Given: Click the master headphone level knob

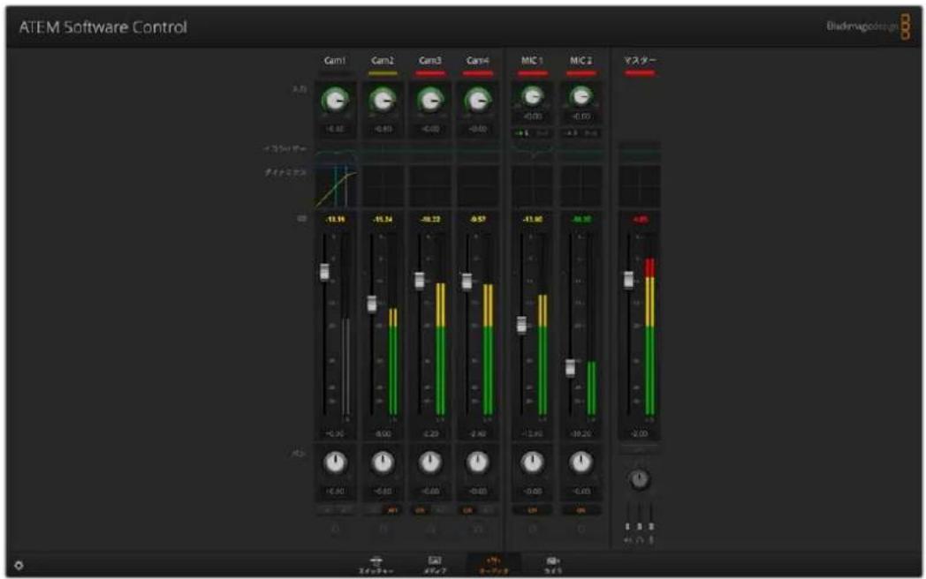Looking at the screenshot, I should (639, 480).
